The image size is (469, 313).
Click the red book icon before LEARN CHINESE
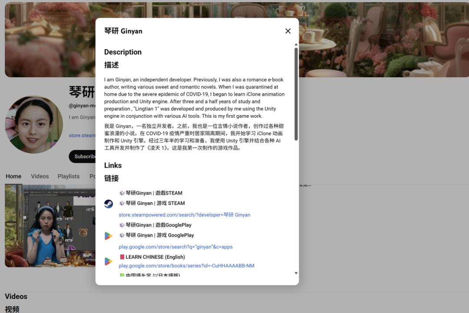pos(122,257)
